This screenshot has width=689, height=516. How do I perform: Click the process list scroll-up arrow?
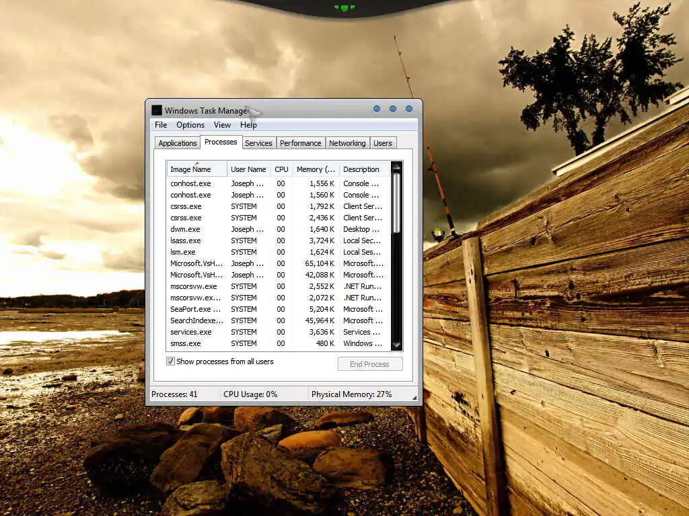click(396, 167)
